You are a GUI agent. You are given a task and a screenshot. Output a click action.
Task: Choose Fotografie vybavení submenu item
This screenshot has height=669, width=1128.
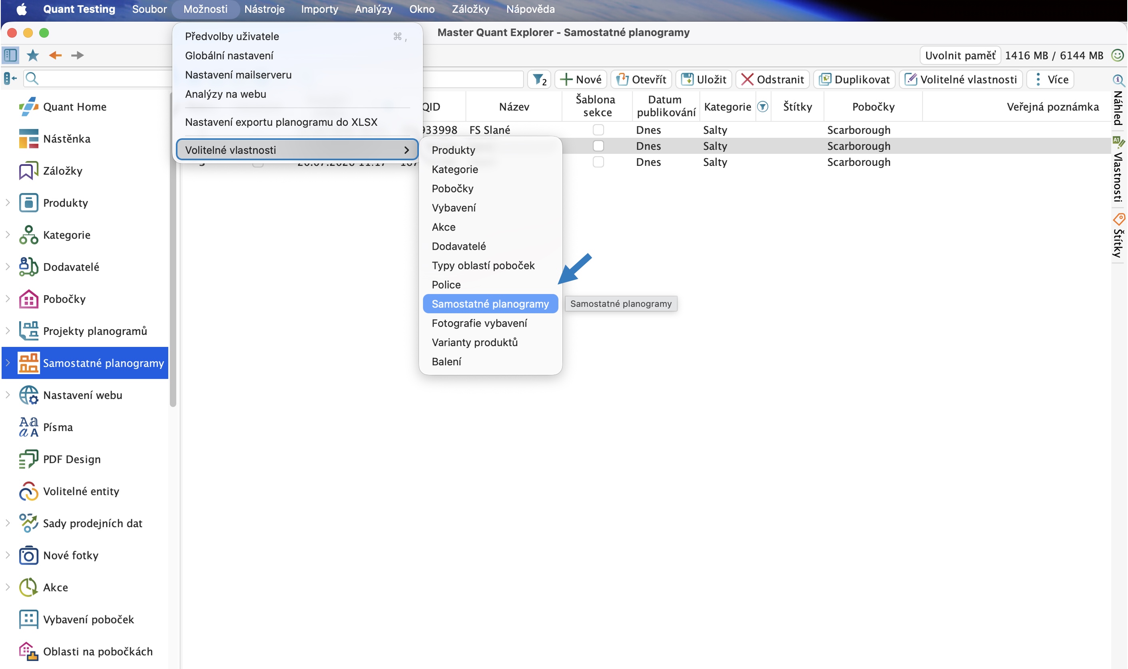tap(490, 323)
